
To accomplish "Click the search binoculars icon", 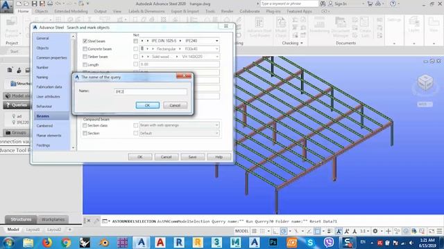I will (x=323, y=3).
